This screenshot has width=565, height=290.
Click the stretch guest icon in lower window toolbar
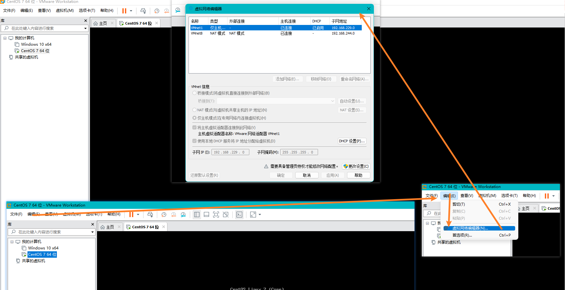point(253,215)
